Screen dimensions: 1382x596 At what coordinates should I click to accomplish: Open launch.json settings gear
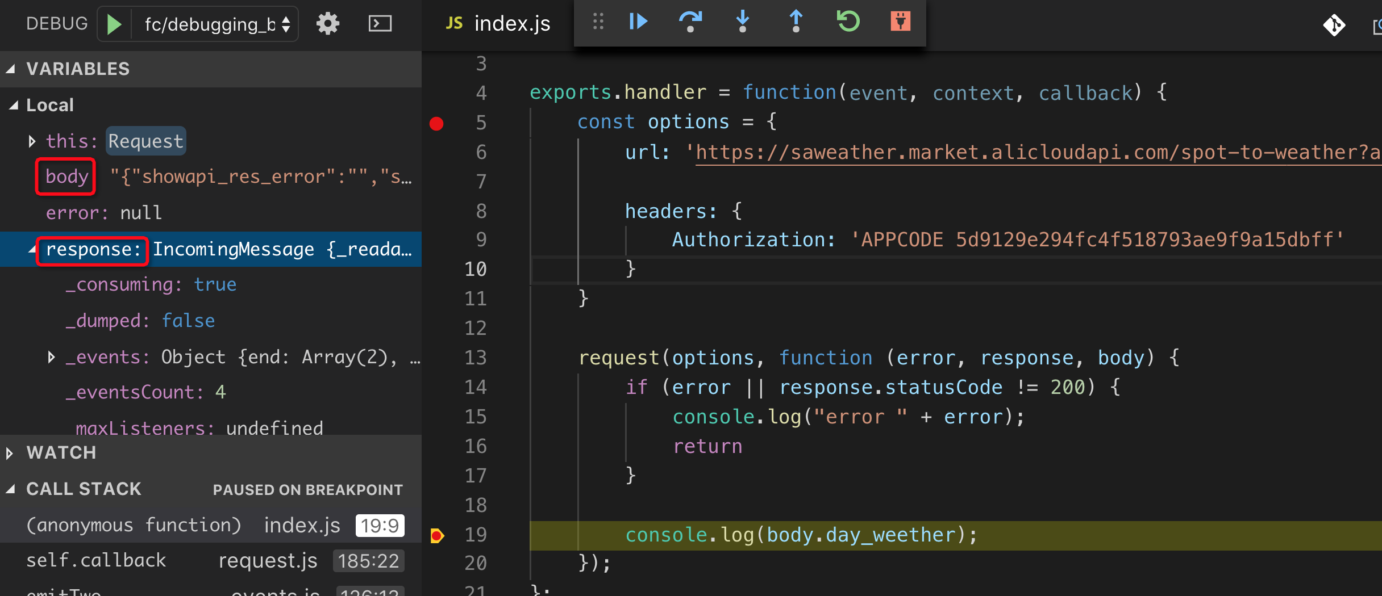pos(328,24)
